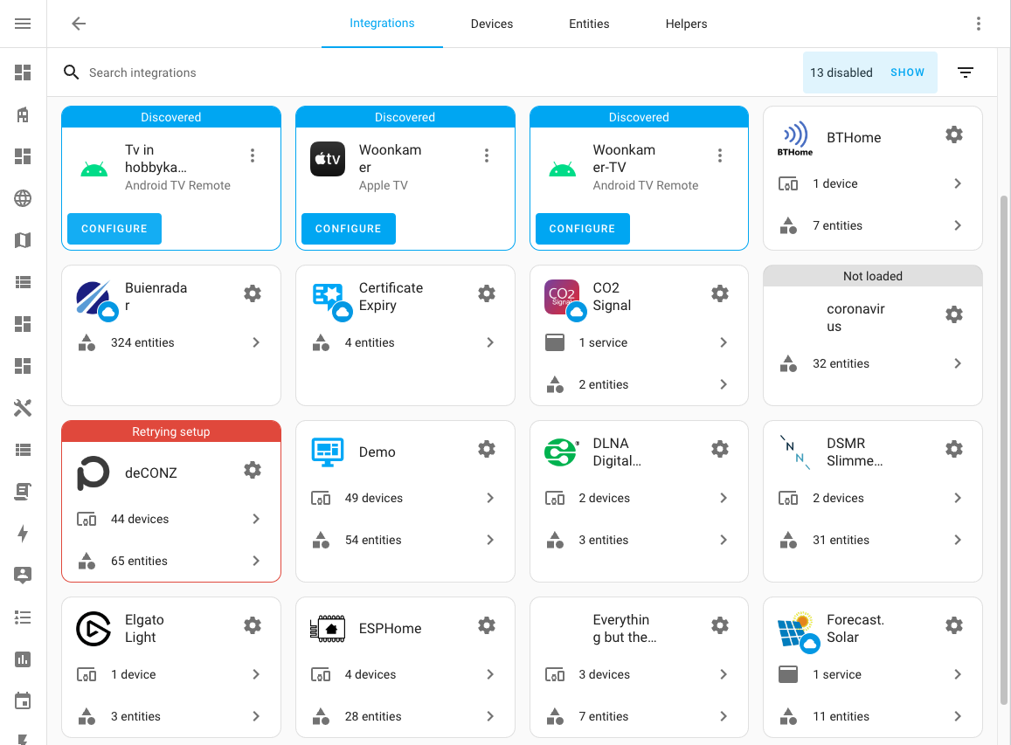Click the Not loaded banner on coronavirus

pyautogui.click(x=872, y=276)
